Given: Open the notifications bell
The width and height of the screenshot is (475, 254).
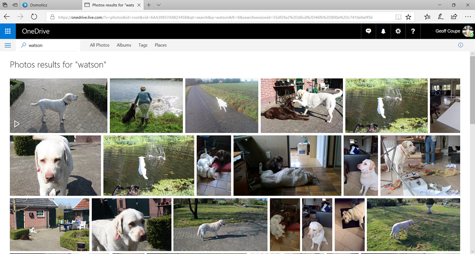Looking at the screenshot, I should 383,31.
